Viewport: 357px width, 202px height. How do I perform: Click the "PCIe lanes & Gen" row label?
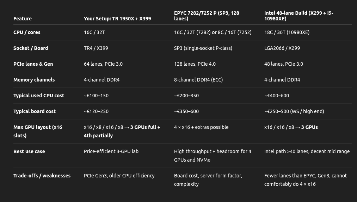(33, 64)
